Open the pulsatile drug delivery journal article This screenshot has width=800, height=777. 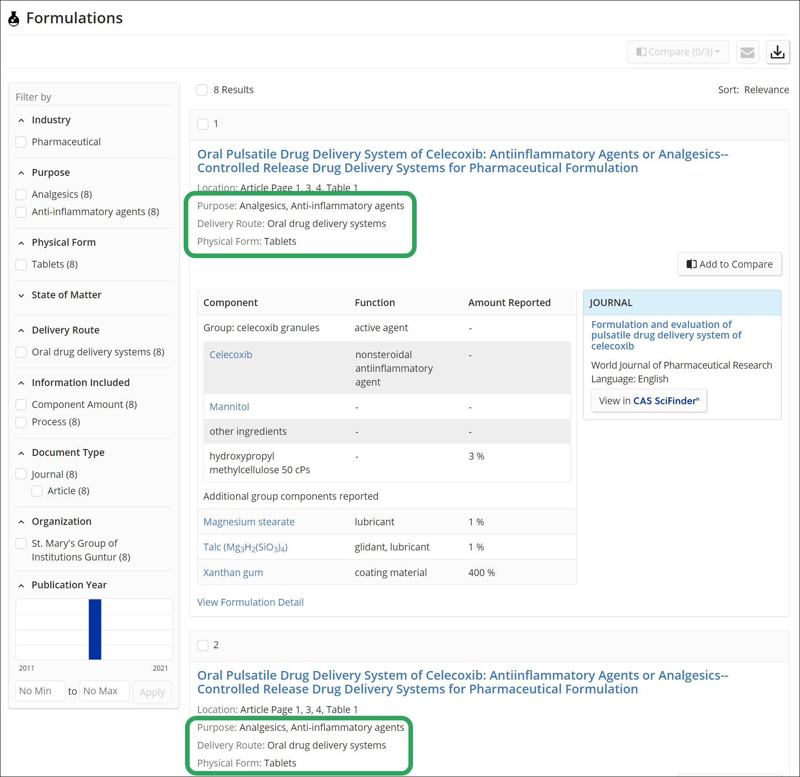click(x=666, y=335)
